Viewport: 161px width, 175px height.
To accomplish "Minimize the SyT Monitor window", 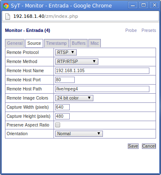I will point(133,5).
